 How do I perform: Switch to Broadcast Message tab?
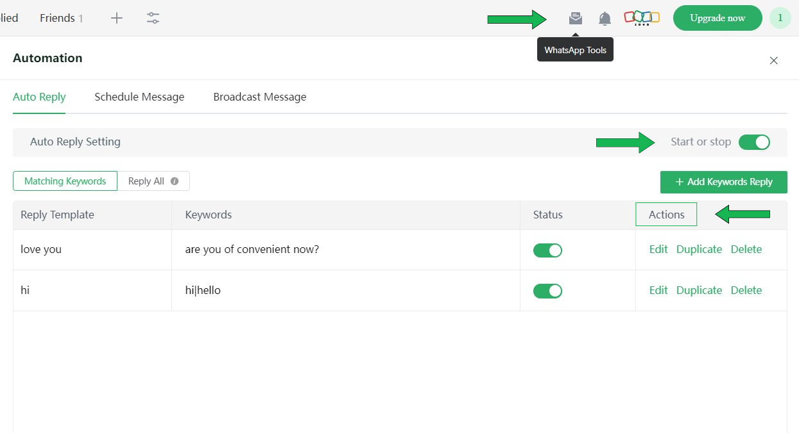pos(259,97)
